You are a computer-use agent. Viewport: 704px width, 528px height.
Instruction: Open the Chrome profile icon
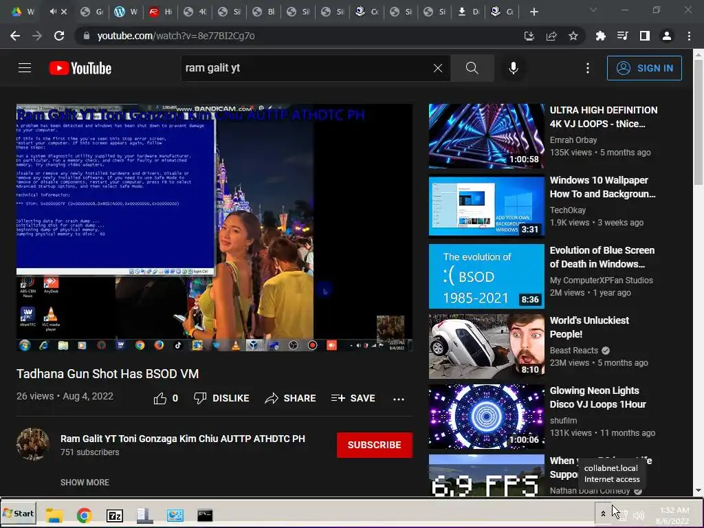[x=667, y=36]
